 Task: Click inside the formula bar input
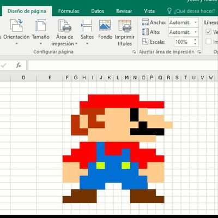123,65
